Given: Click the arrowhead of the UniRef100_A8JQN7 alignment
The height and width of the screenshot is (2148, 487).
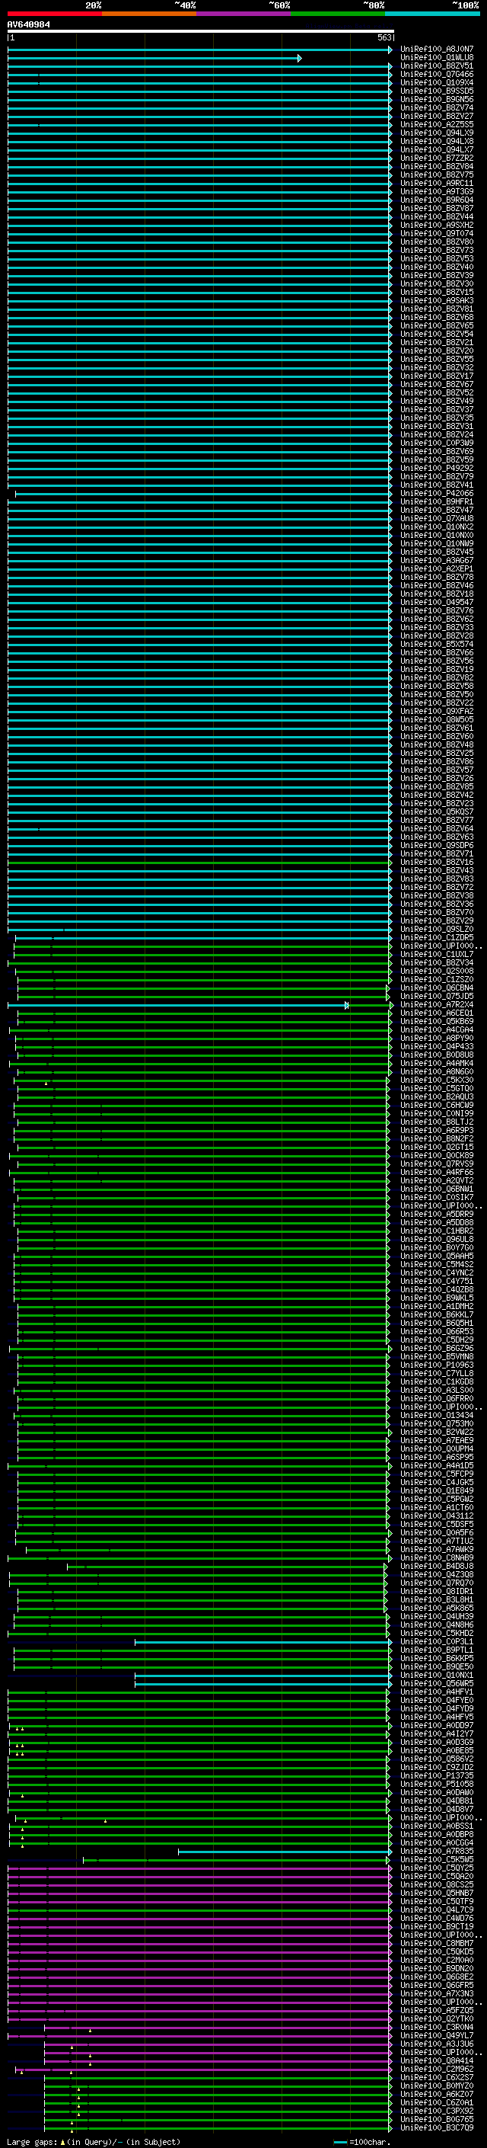Looking at the screenshot, I should 390,50.
